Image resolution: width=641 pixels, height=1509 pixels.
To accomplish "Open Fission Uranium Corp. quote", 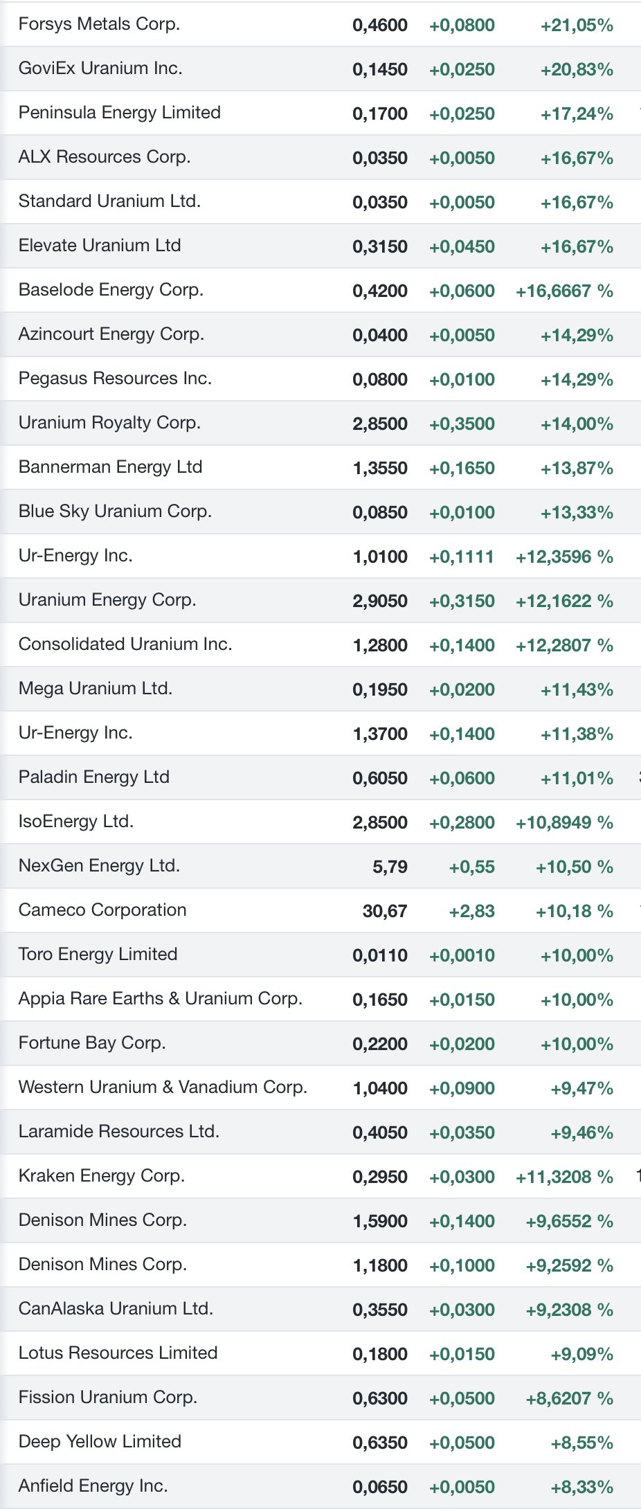I will click(x=107, y=1398).
